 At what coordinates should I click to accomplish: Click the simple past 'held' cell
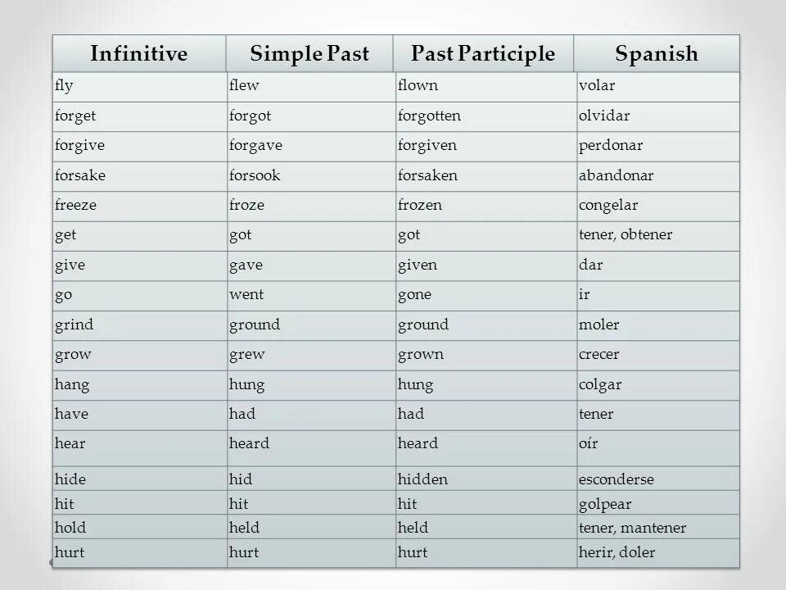click(311, 527)
